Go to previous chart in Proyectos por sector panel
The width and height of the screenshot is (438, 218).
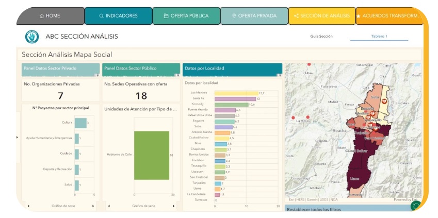[x=28, y=206]
